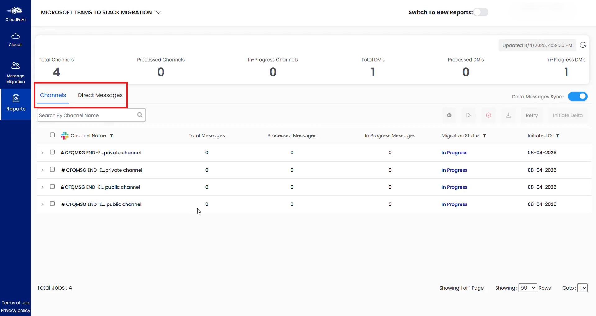Click the Total Messages column header

pyautogui.click(x=207, y=135)
